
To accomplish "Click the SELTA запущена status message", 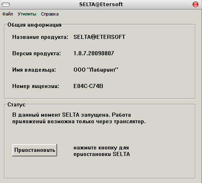I will [x=79, y=118].
